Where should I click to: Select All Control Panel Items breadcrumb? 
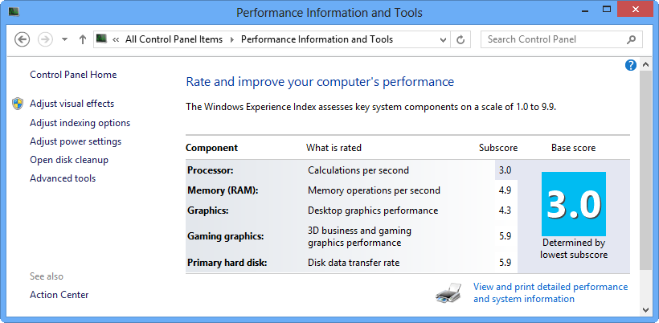(x=174, y=39)
